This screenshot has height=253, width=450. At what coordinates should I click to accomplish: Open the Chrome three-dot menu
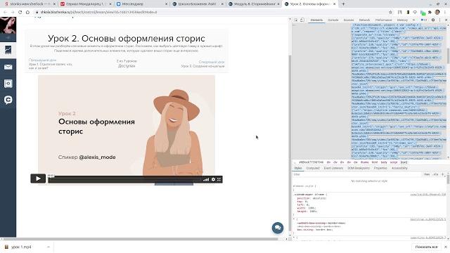pos(445,12)
